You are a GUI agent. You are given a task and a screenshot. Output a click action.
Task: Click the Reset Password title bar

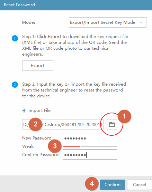coord(76,5)
